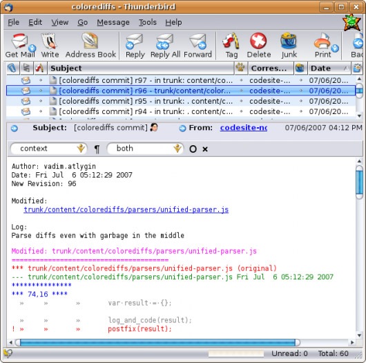Click the message body scroll right arrow

(x=352, y=343)
